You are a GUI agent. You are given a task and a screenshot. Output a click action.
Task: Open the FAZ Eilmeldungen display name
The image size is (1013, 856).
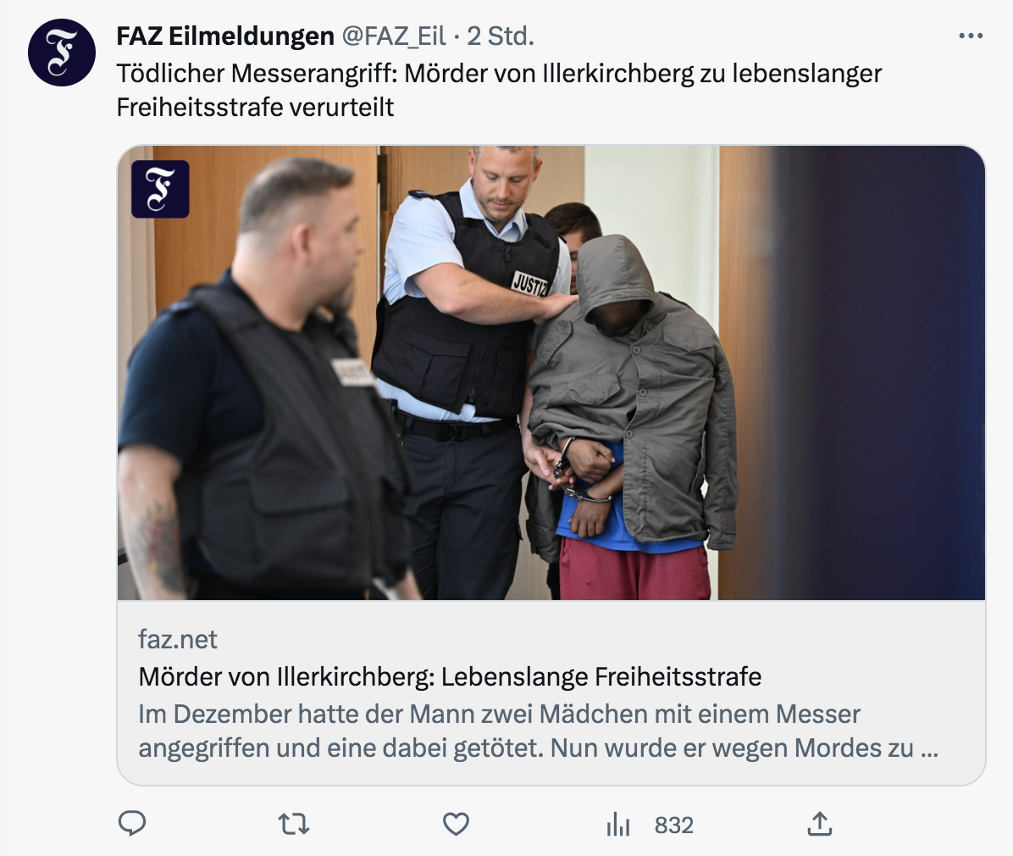(225, 36)
